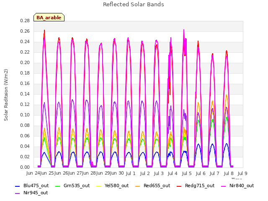268x201 pixels.
Task: Toggle the Grn535_out series label
Action: tap(77, 186)
